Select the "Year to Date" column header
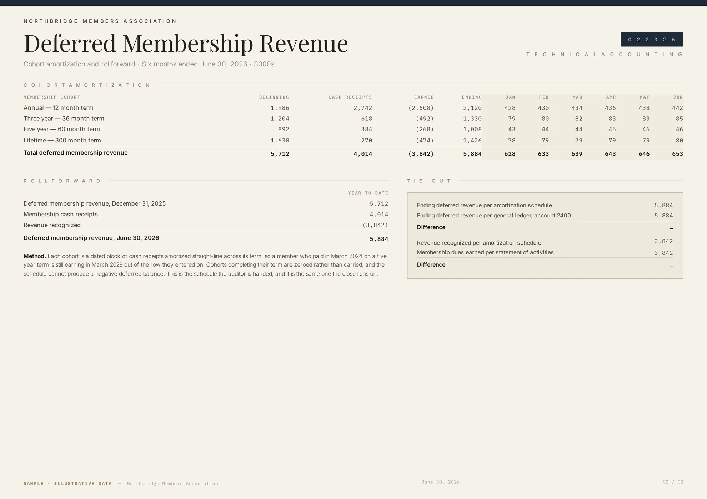 [368, 193]
